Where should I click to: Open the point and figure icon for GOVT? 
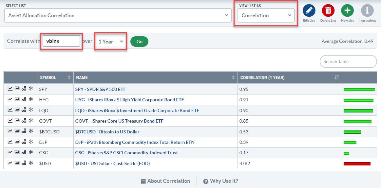point(24,120)
